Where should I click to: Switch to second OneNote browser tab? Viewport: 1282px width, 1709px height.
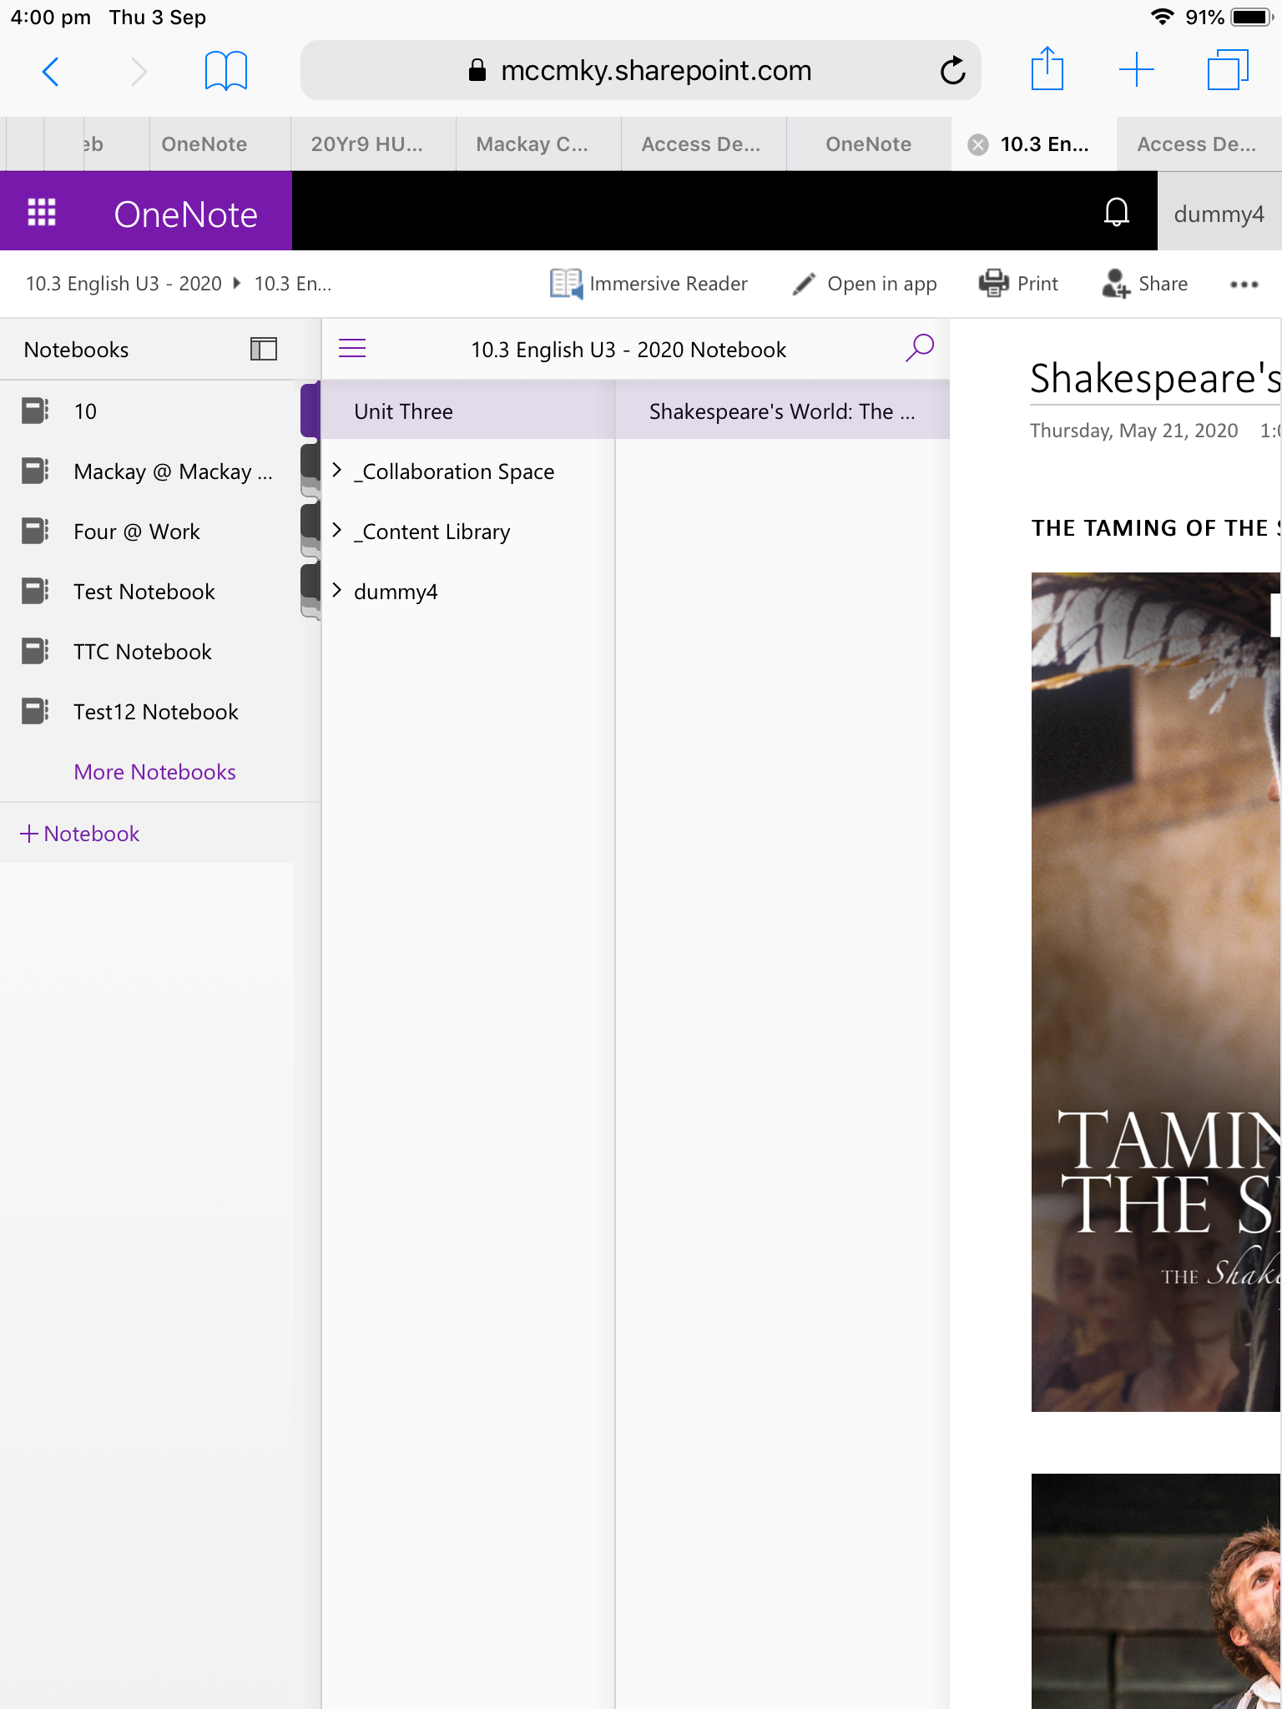pyautogui.click(x=869, y=144)
